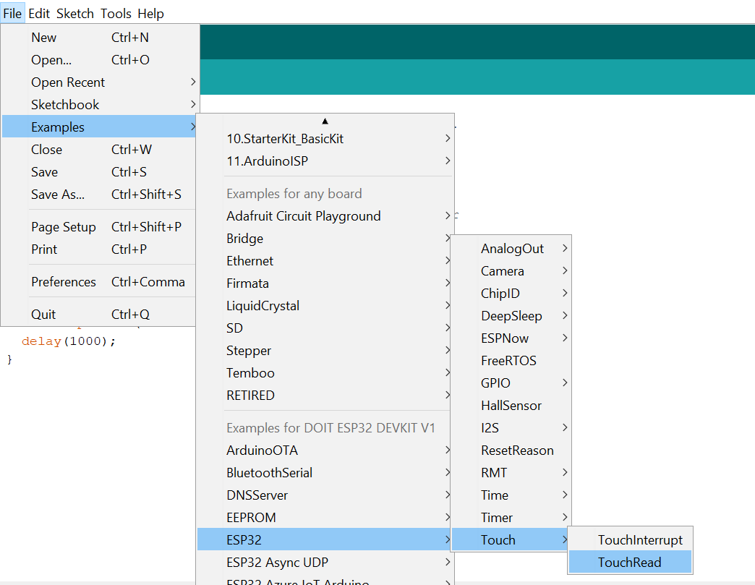Image resolution: width=755 pixels, height=585 pixels.
Task: Expand the Sketchbook submenu
Action: (100, 104)
